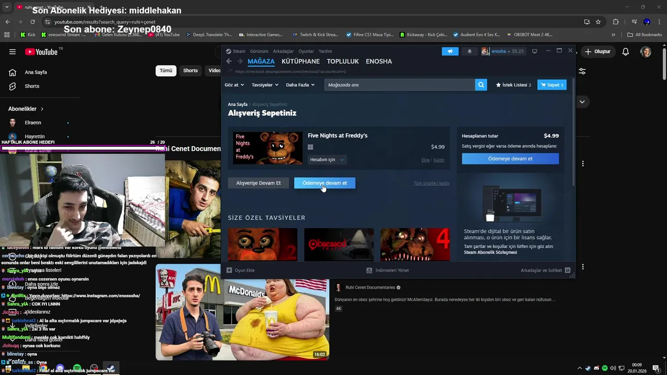Click the Ekle link in cart item
Viewport: 667px width, 375px height.
coord(426,160)
